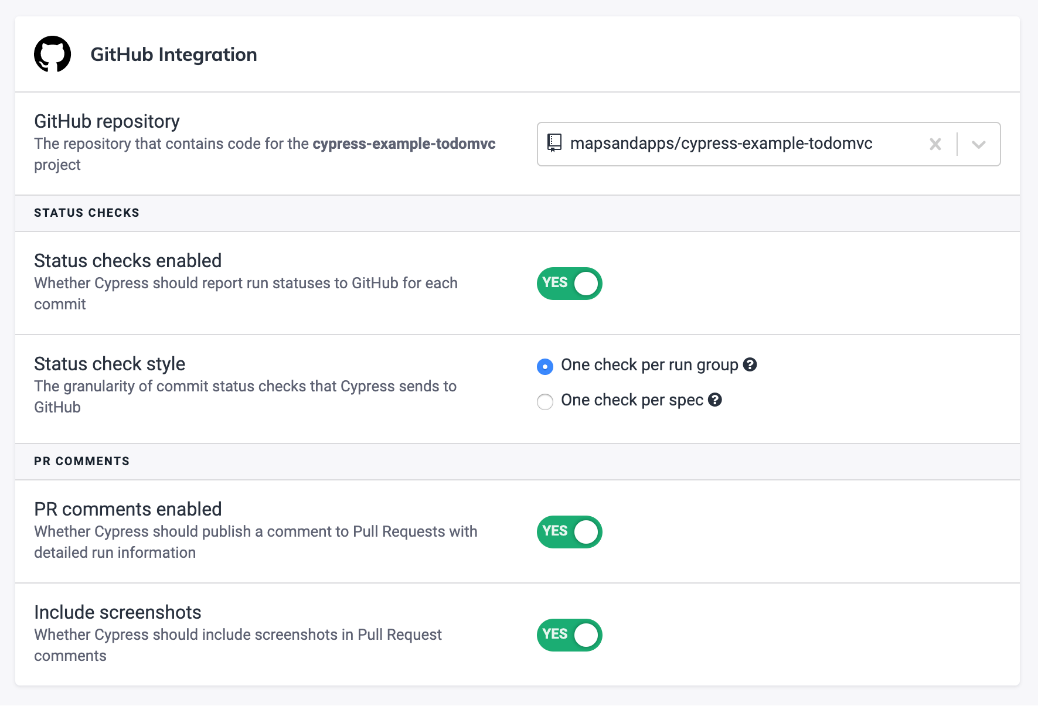Image resolution: width=1038 pixels, height=706 pixels.
Task: Disable the Include screenshots toggle
Action: tap(569, 635)
